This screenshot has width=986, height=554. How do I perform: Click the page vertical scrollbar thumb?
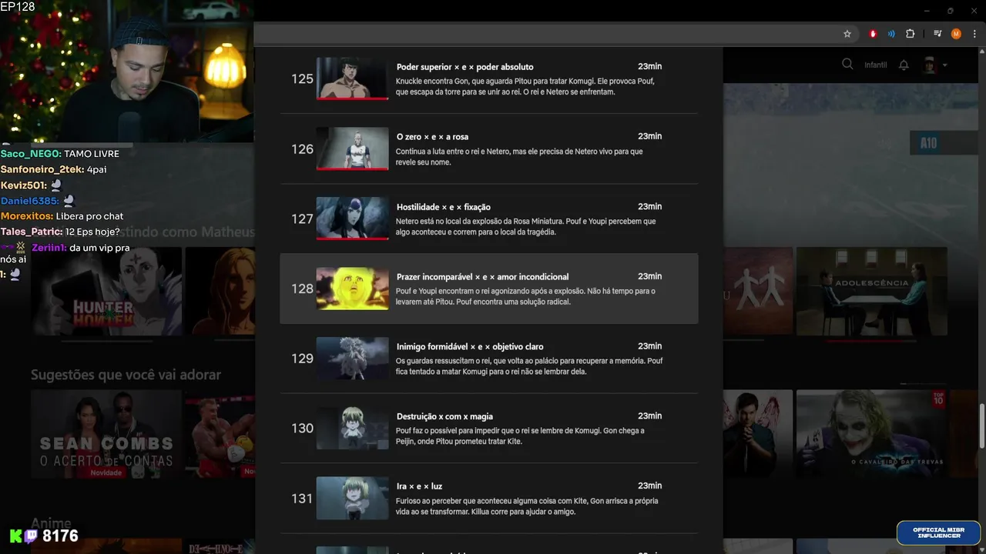pos(981,425)
